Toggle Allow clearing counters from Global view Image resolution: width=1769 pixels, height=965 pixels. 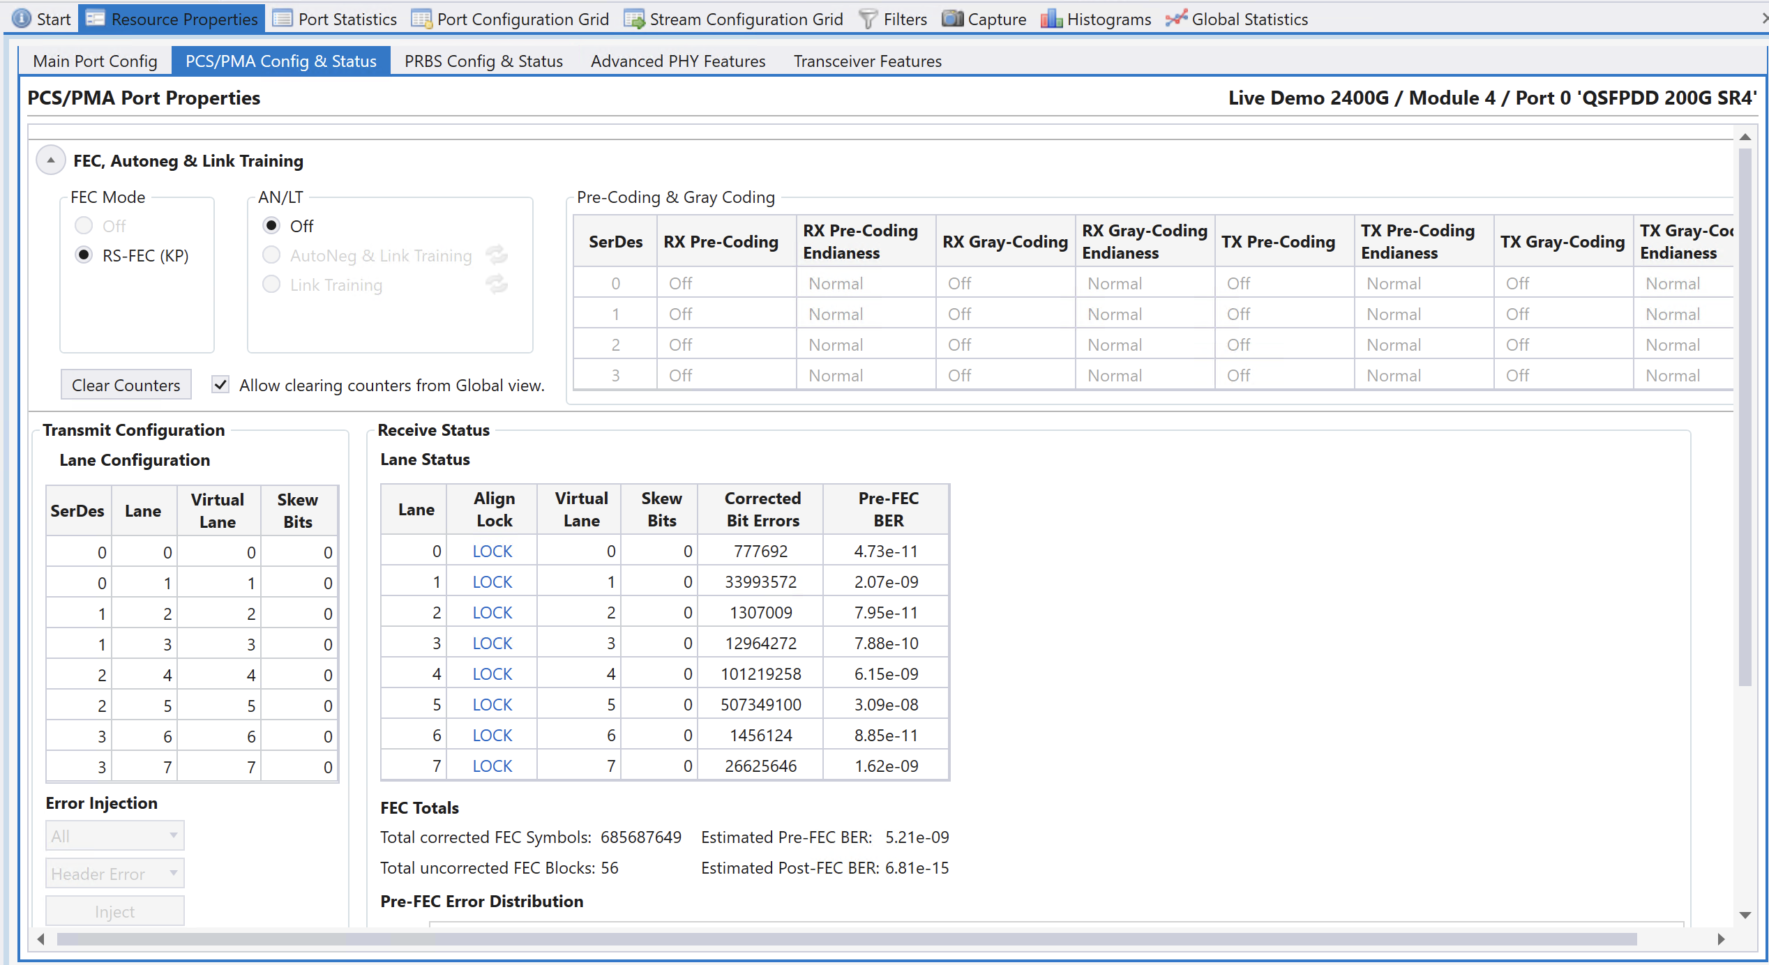click(220, 385)
